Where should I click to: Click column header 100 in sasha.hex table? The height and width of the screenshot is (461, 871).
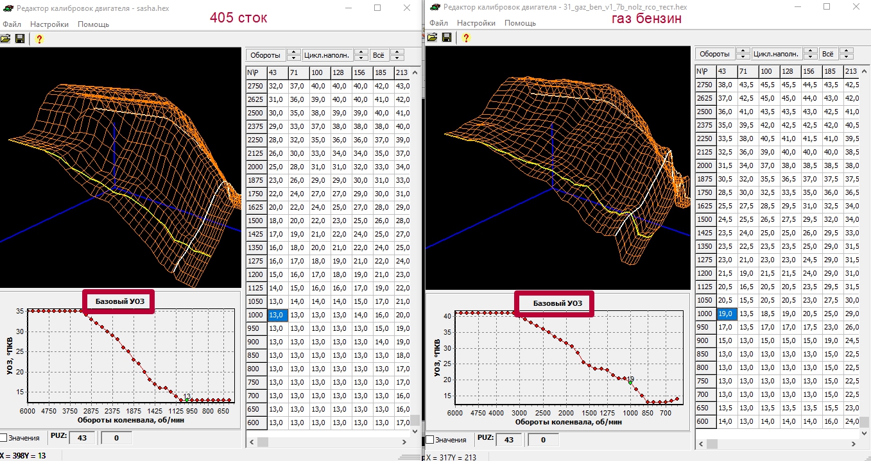point(320,72)
